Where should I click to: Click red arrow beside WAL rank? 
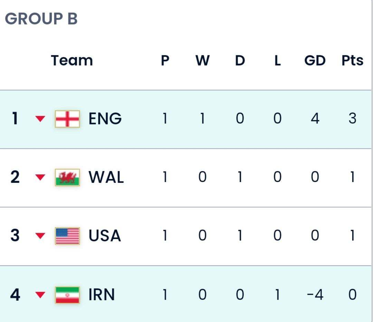click(x=40, y=177)
